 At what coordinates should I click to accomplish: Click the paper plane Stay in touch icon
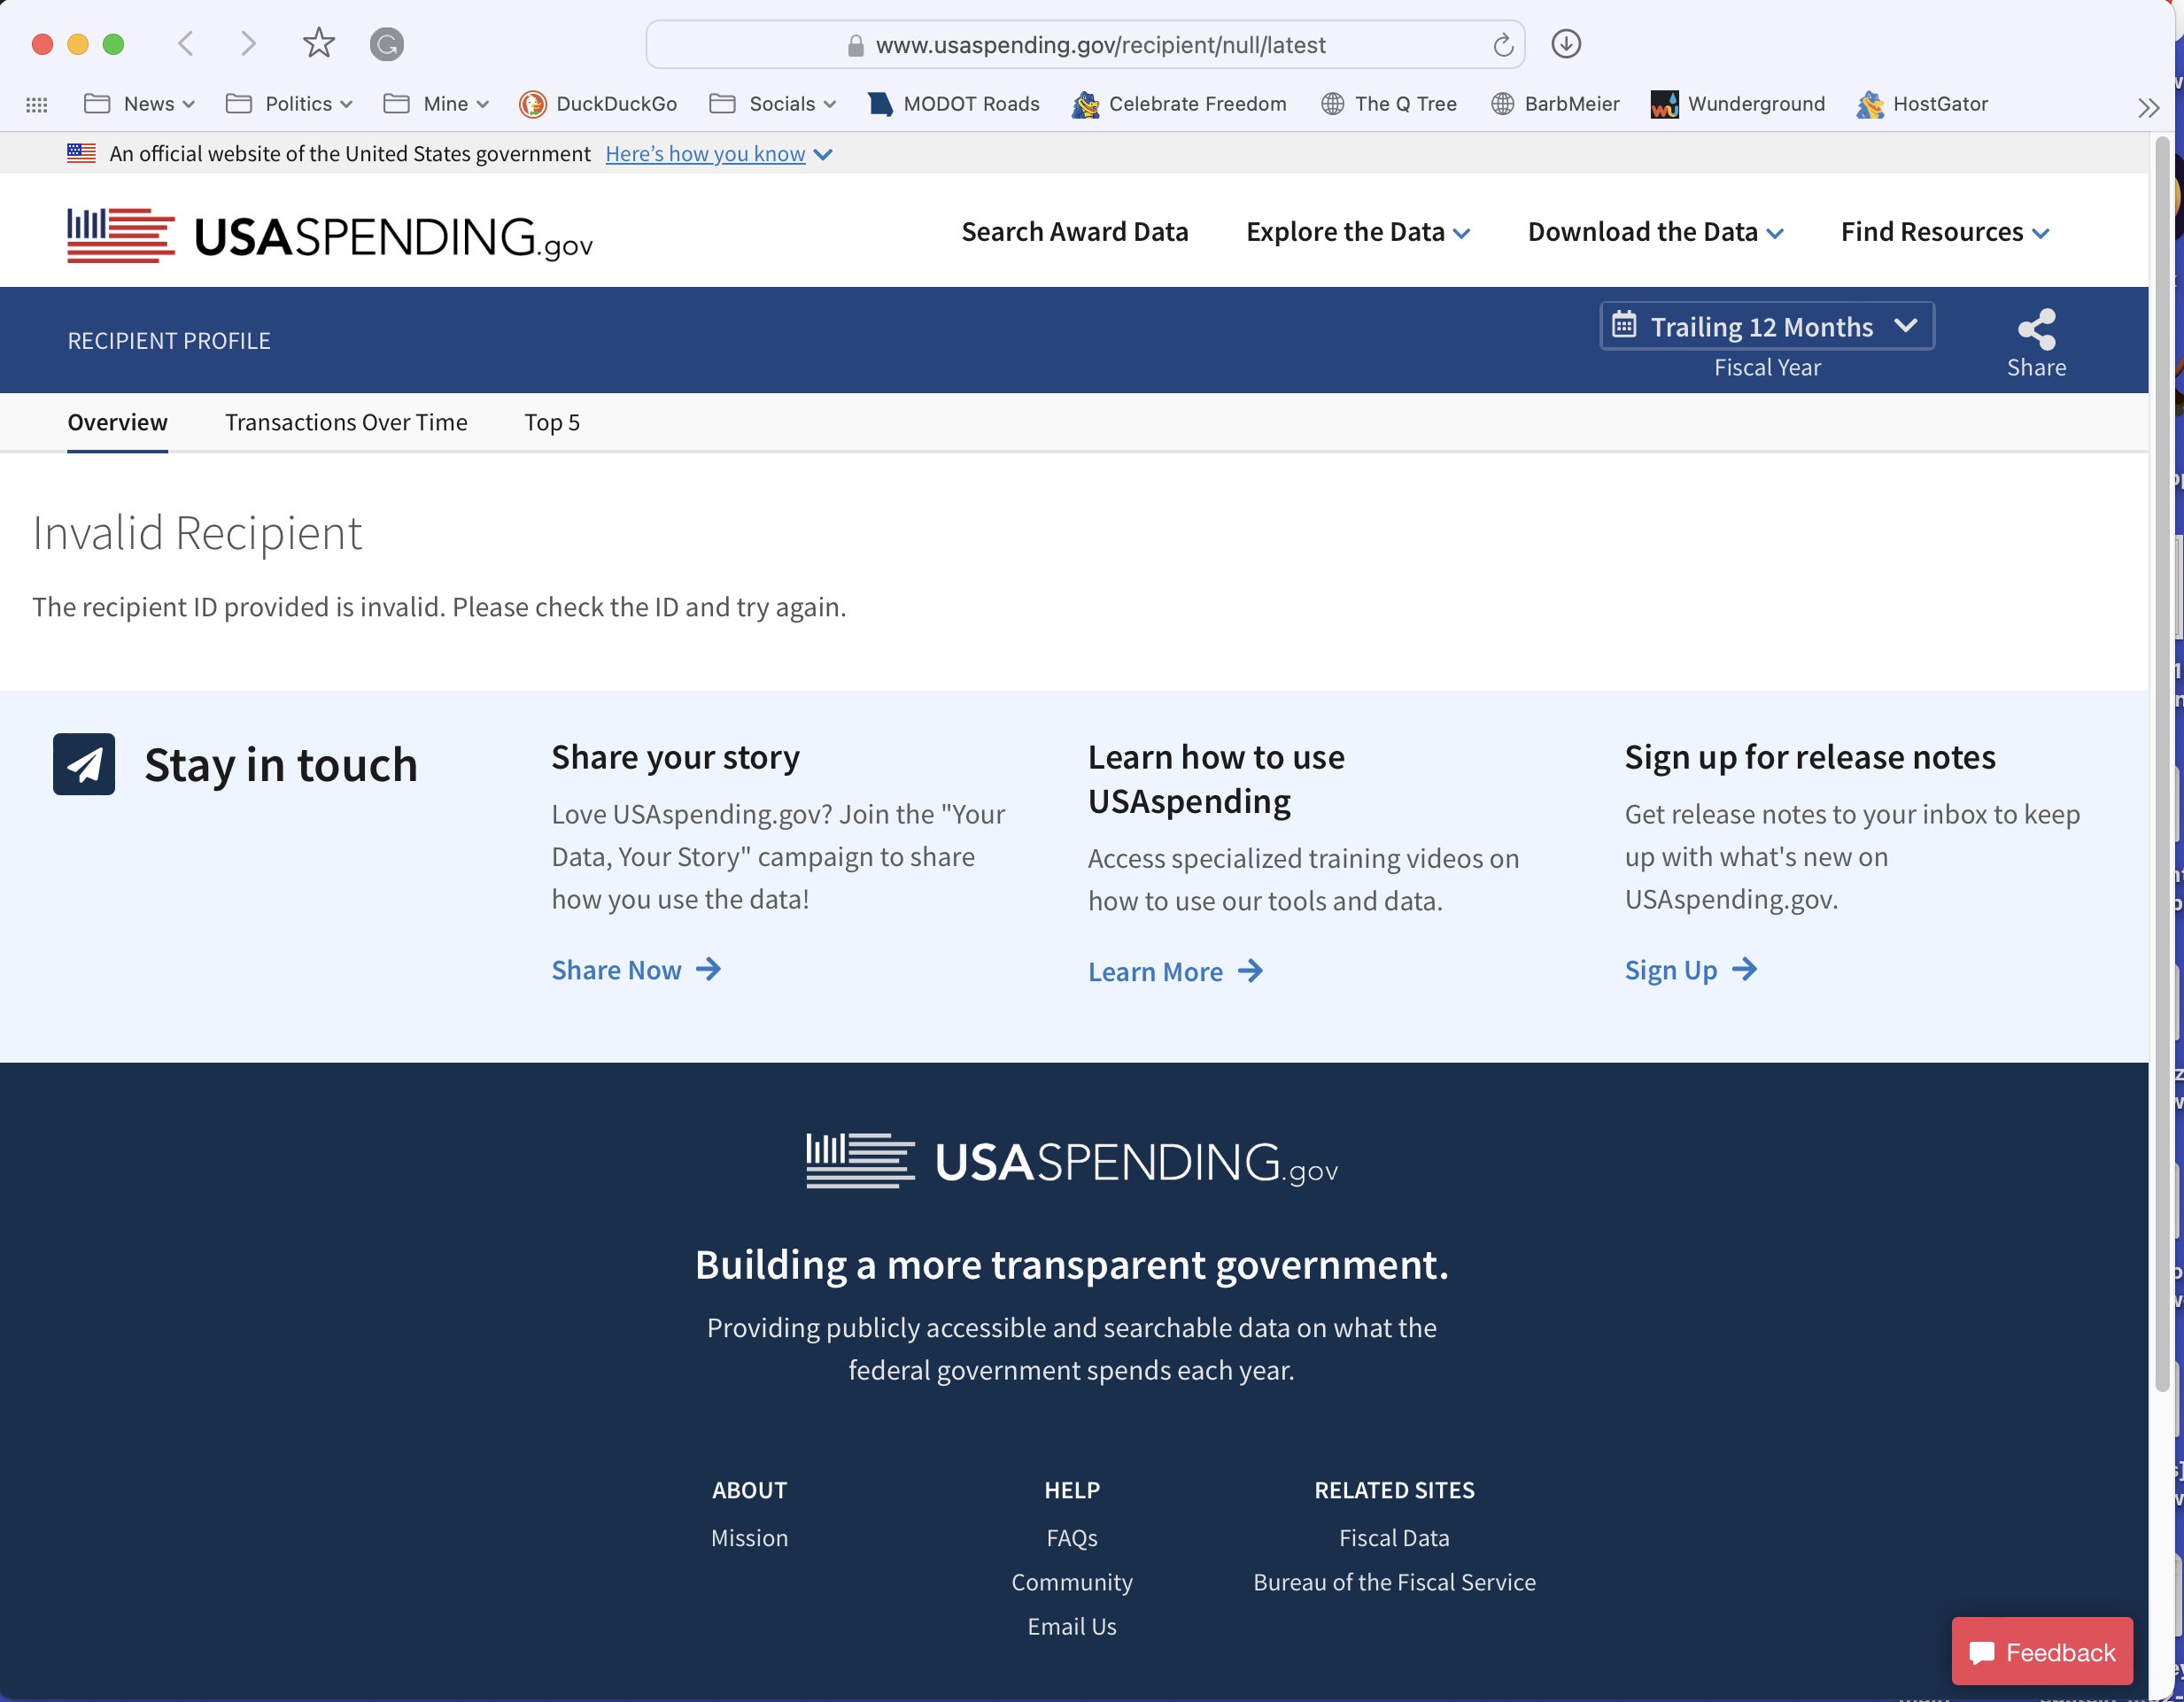[84, 764]
